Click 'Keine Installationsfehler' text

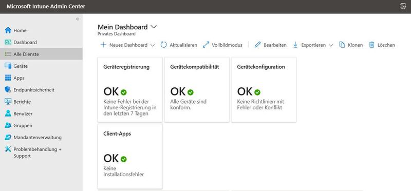[124, 171]
